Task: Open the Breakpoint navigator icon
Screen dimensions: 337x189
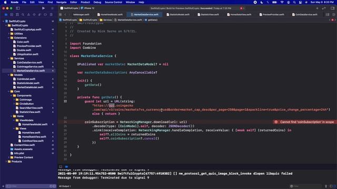Action: [45, 15]
